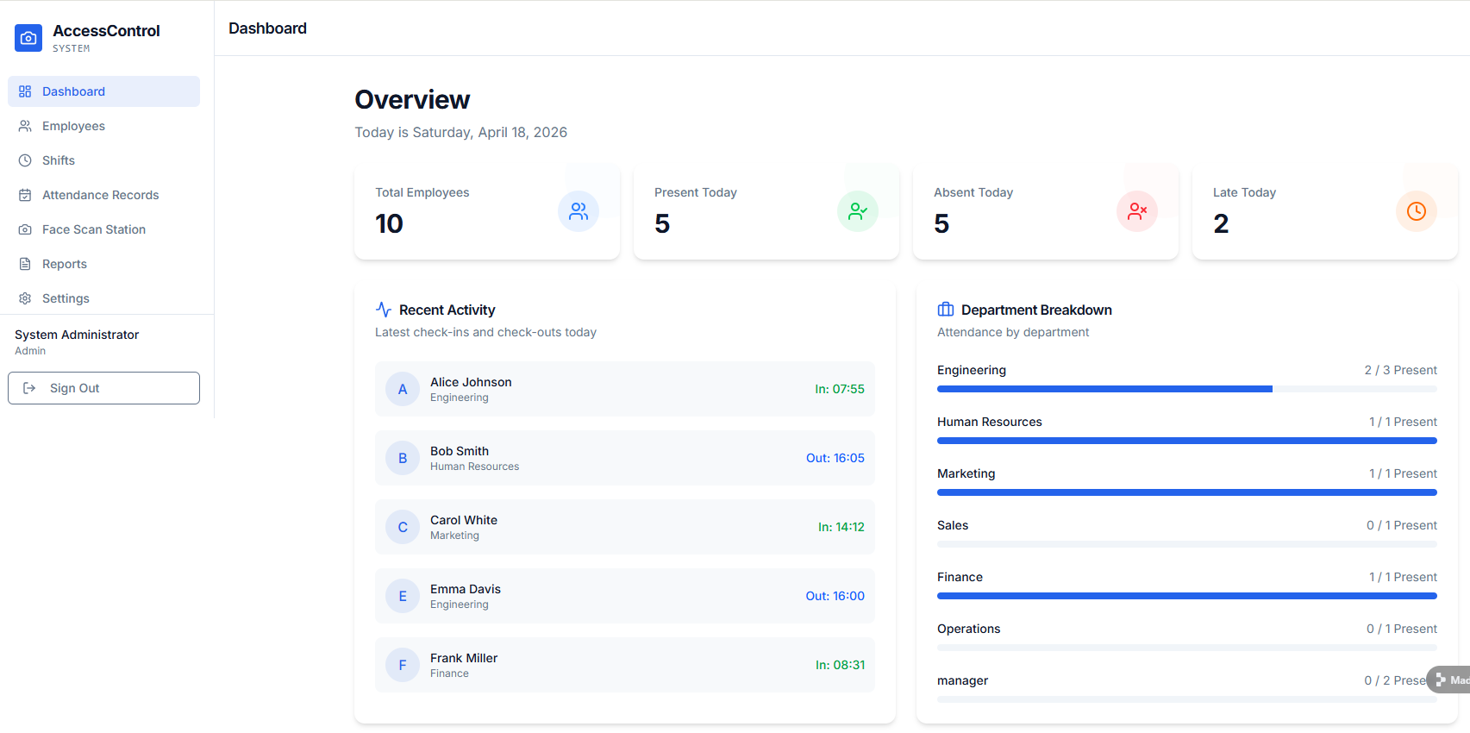
Task: Click the Engineering attendance progress bar
Action: coord(1186,389)
